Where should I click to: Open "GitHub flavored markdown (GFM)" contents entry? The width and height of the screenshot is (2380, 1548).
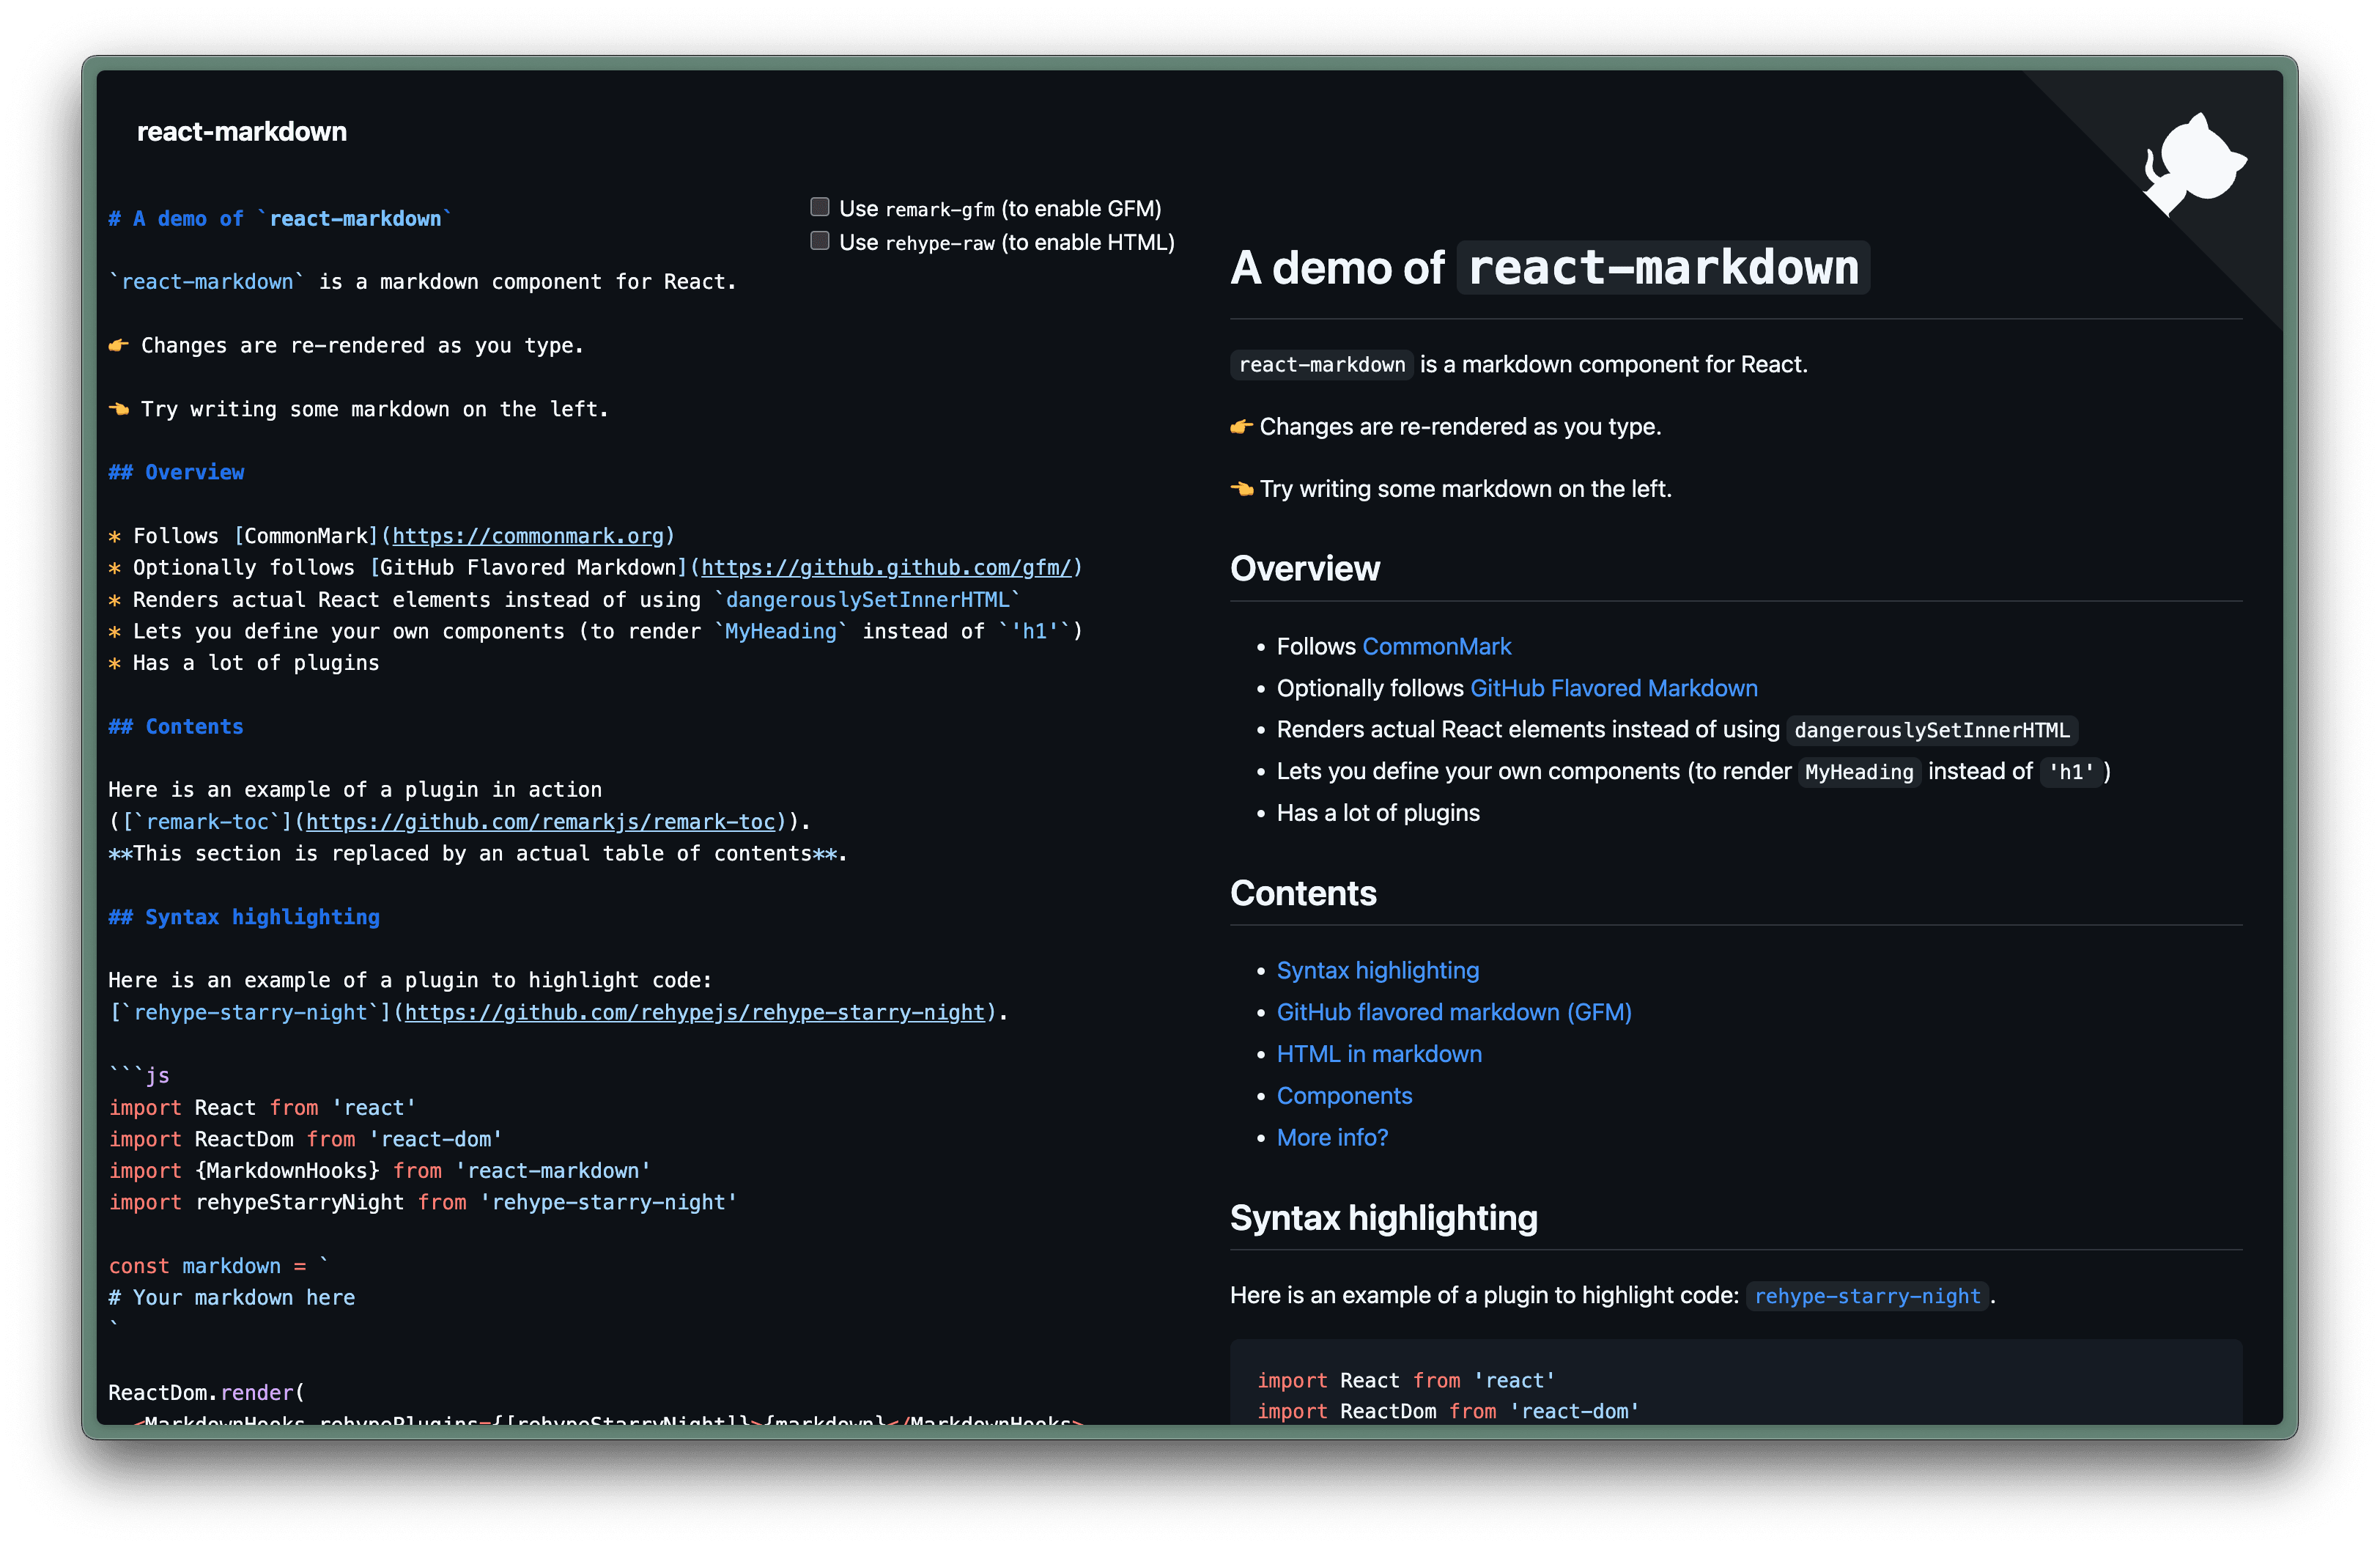point(1453,1012)
